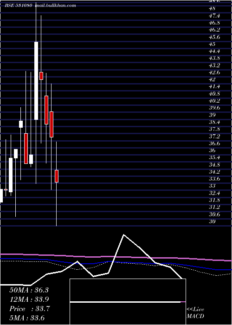Image resolution: width=232 pixels, height=325 pixels.
Task: Click the 39 price axis label
Action: pos(212,115)
